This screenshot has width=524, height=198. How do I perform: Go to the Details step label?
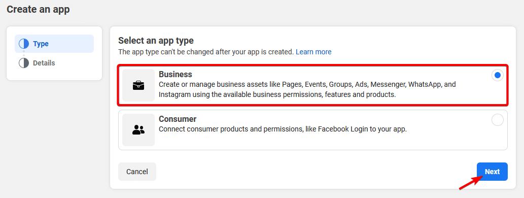(x=44, y=63)
